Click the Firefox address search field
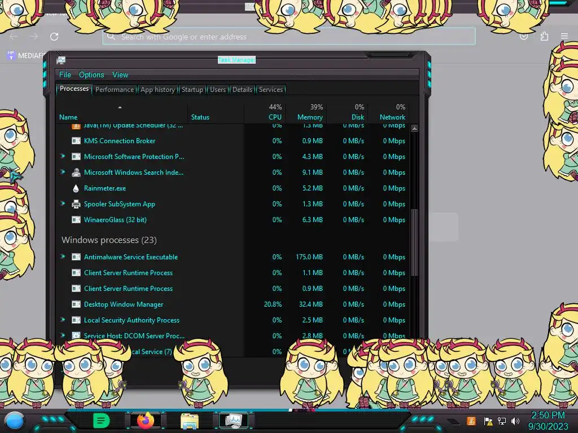Screen dimensions: 578x433 tap(289, 37)
